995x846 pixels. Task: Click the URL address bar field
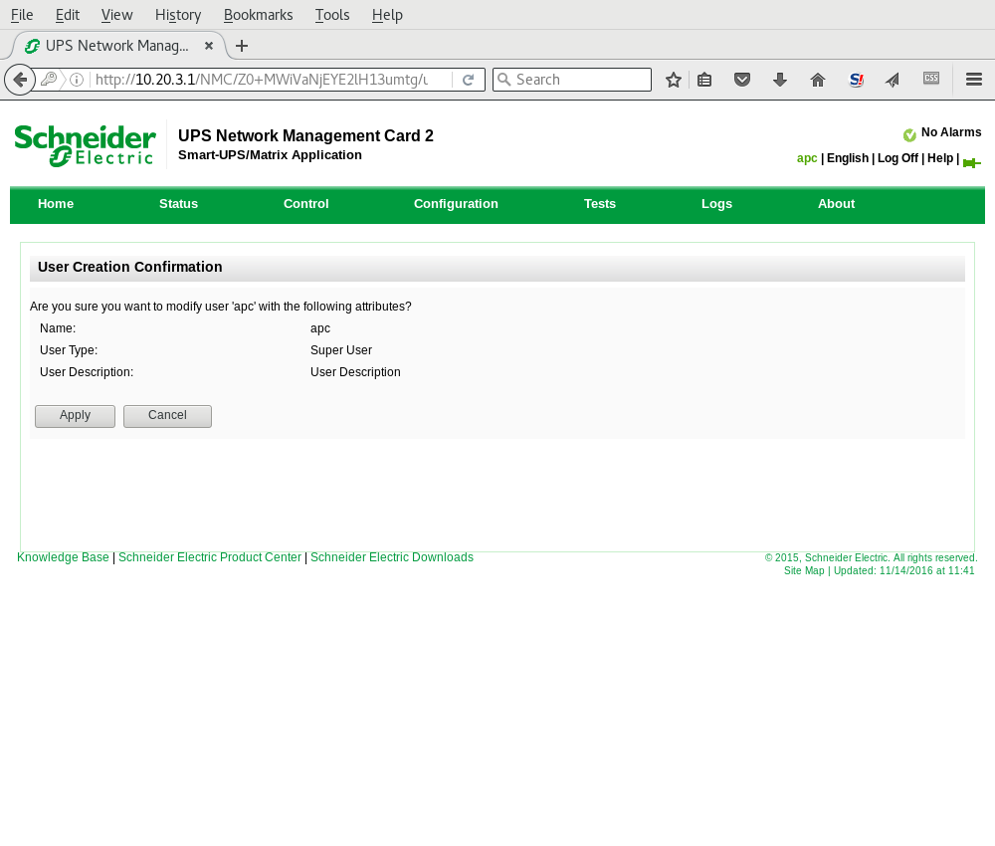262,80
